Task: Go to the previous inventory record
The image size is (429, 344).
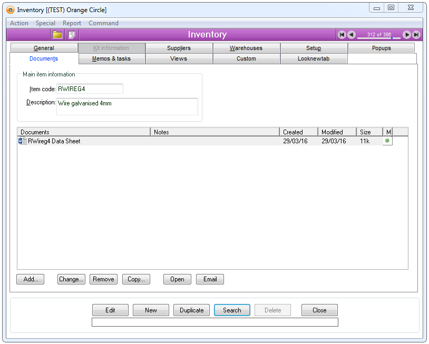Action: point(352,35)
